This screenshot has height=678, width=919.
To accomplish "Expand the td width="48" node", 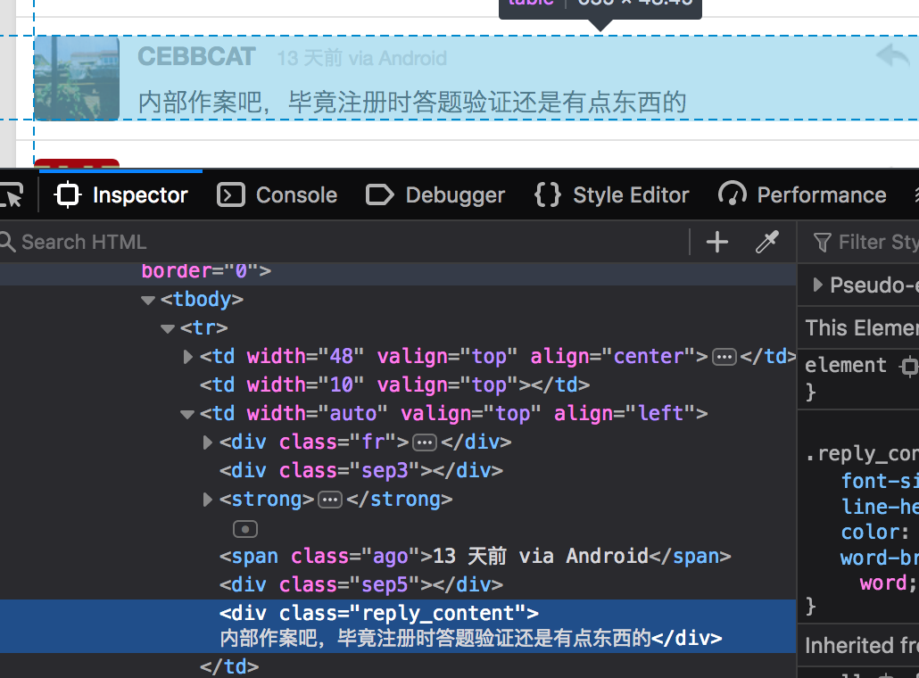I will coord(187,357).
